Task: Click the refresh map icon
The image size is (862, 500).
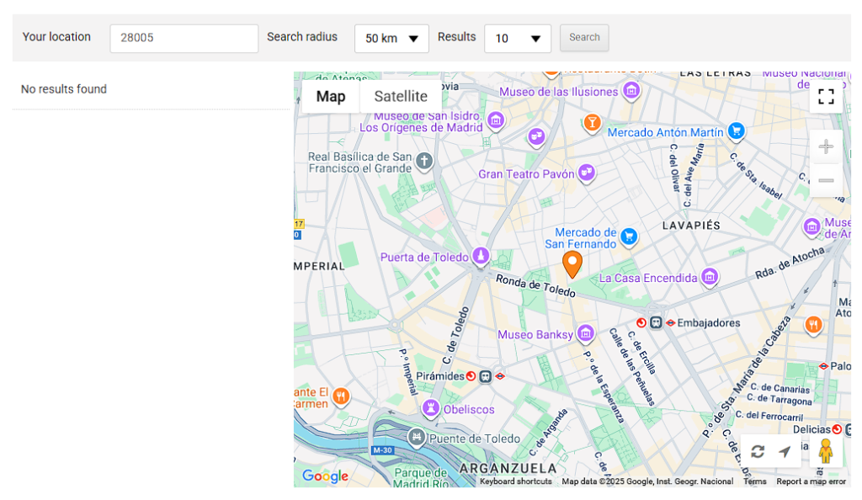Action: click(758, 452)
